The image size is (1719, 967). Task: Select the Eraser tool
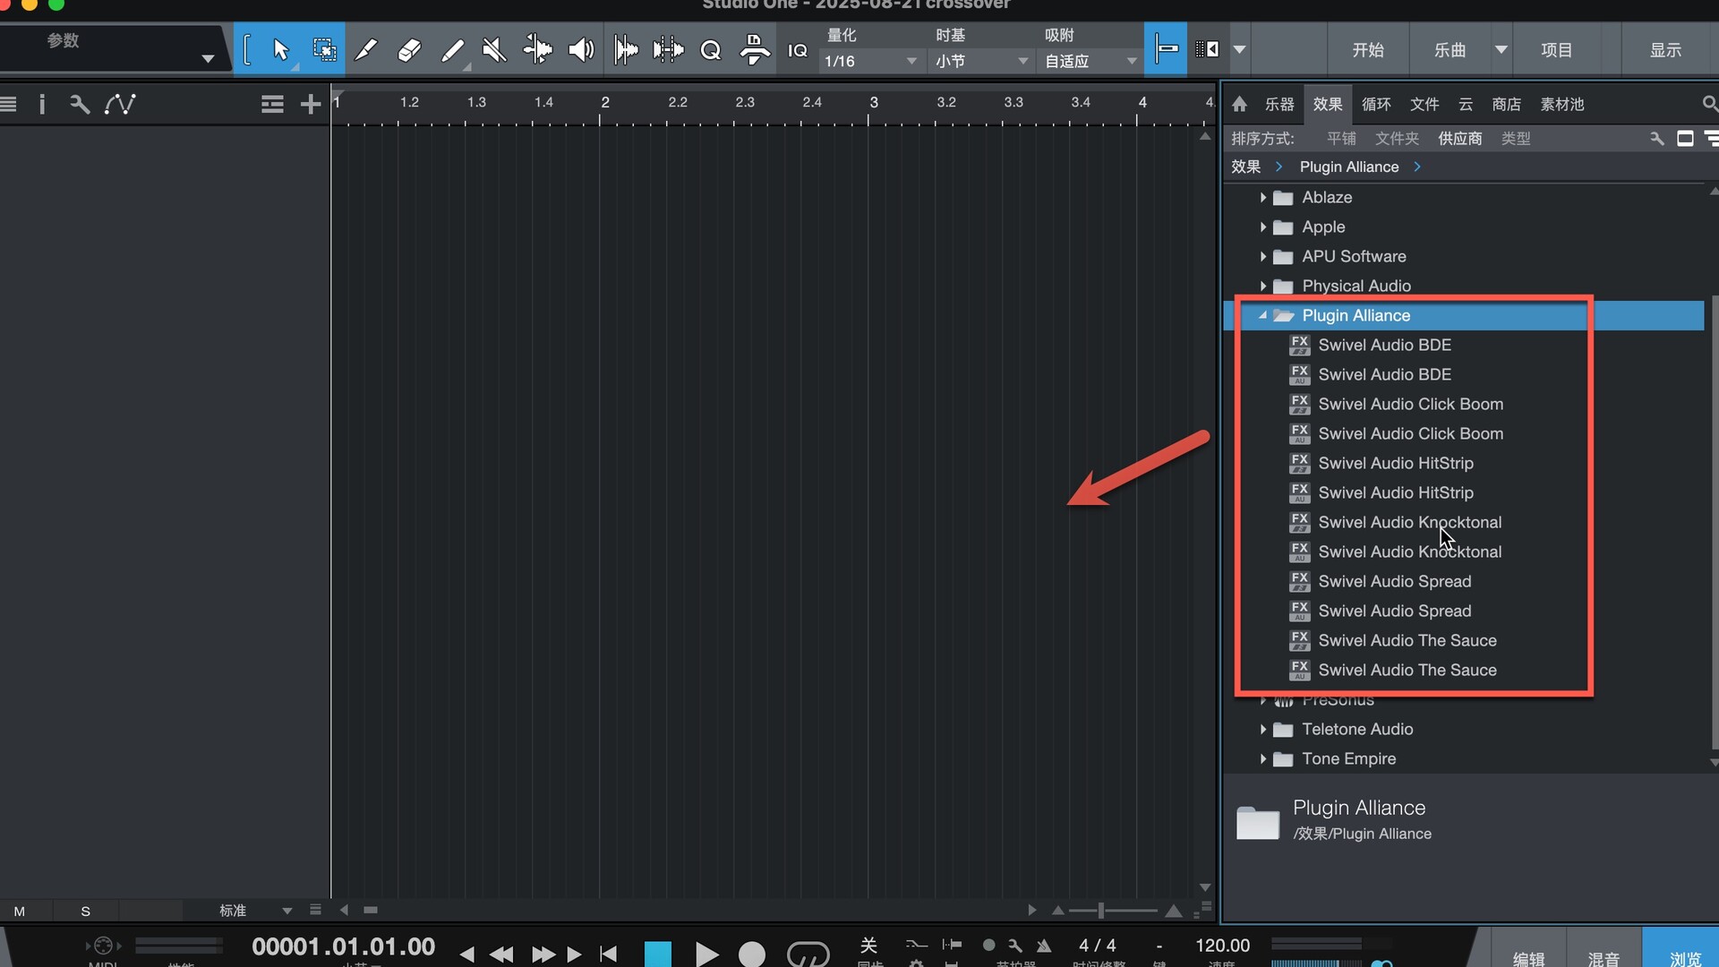coord(409,49)
